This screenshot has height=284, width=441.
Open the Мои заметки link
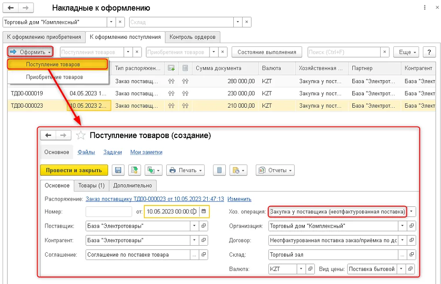(146, 152)
